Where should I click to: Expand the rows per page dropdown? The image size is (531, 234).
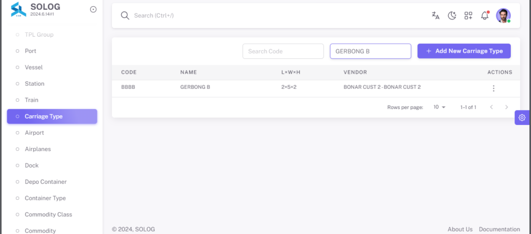tap(440, 107)
